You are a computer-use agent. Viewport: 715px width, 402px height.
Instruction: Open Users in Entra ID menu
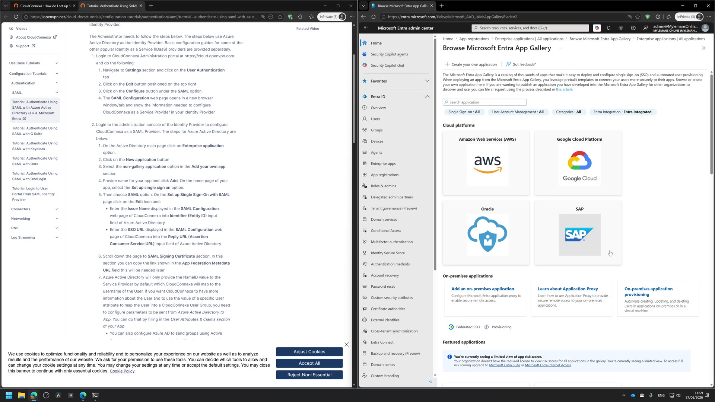point(375,119)
